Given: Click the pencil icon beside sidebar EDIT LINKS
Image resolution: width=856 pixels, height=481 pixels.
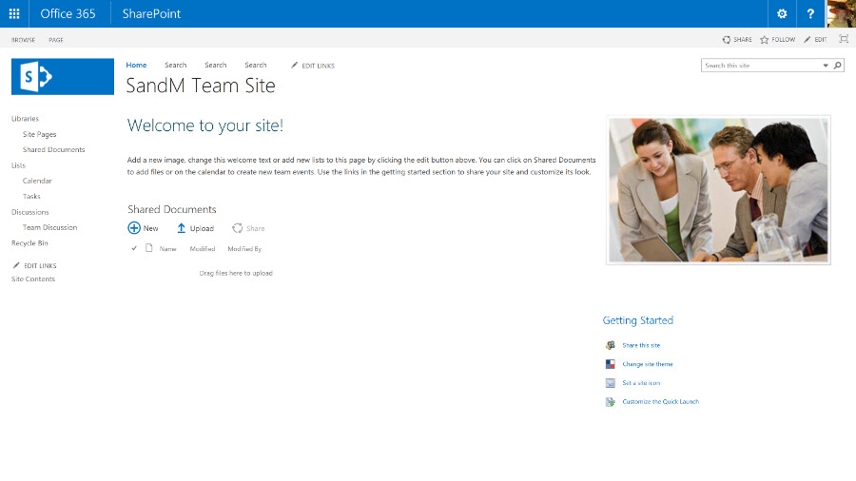Looking at the screenshot, I should [x=16, y=265].
